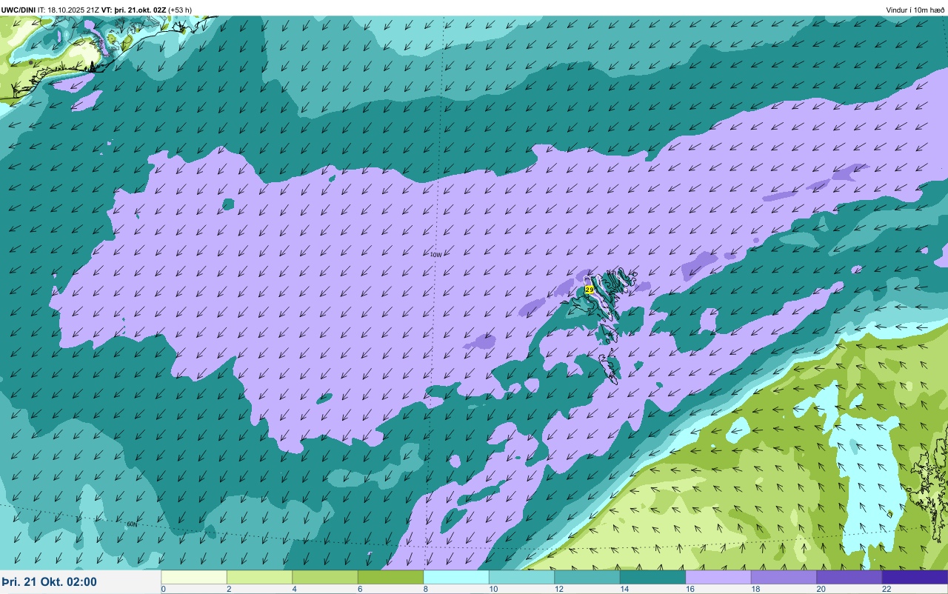The image size is (948, 594).
Task: Click the legend scale value '22'
Action: (887, 589)
